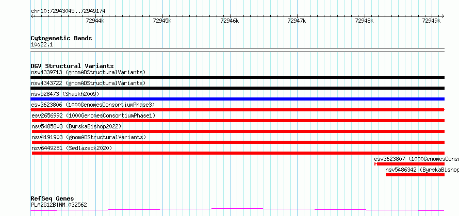Click the short red bar for esv3623807

[x=409, y=164]
